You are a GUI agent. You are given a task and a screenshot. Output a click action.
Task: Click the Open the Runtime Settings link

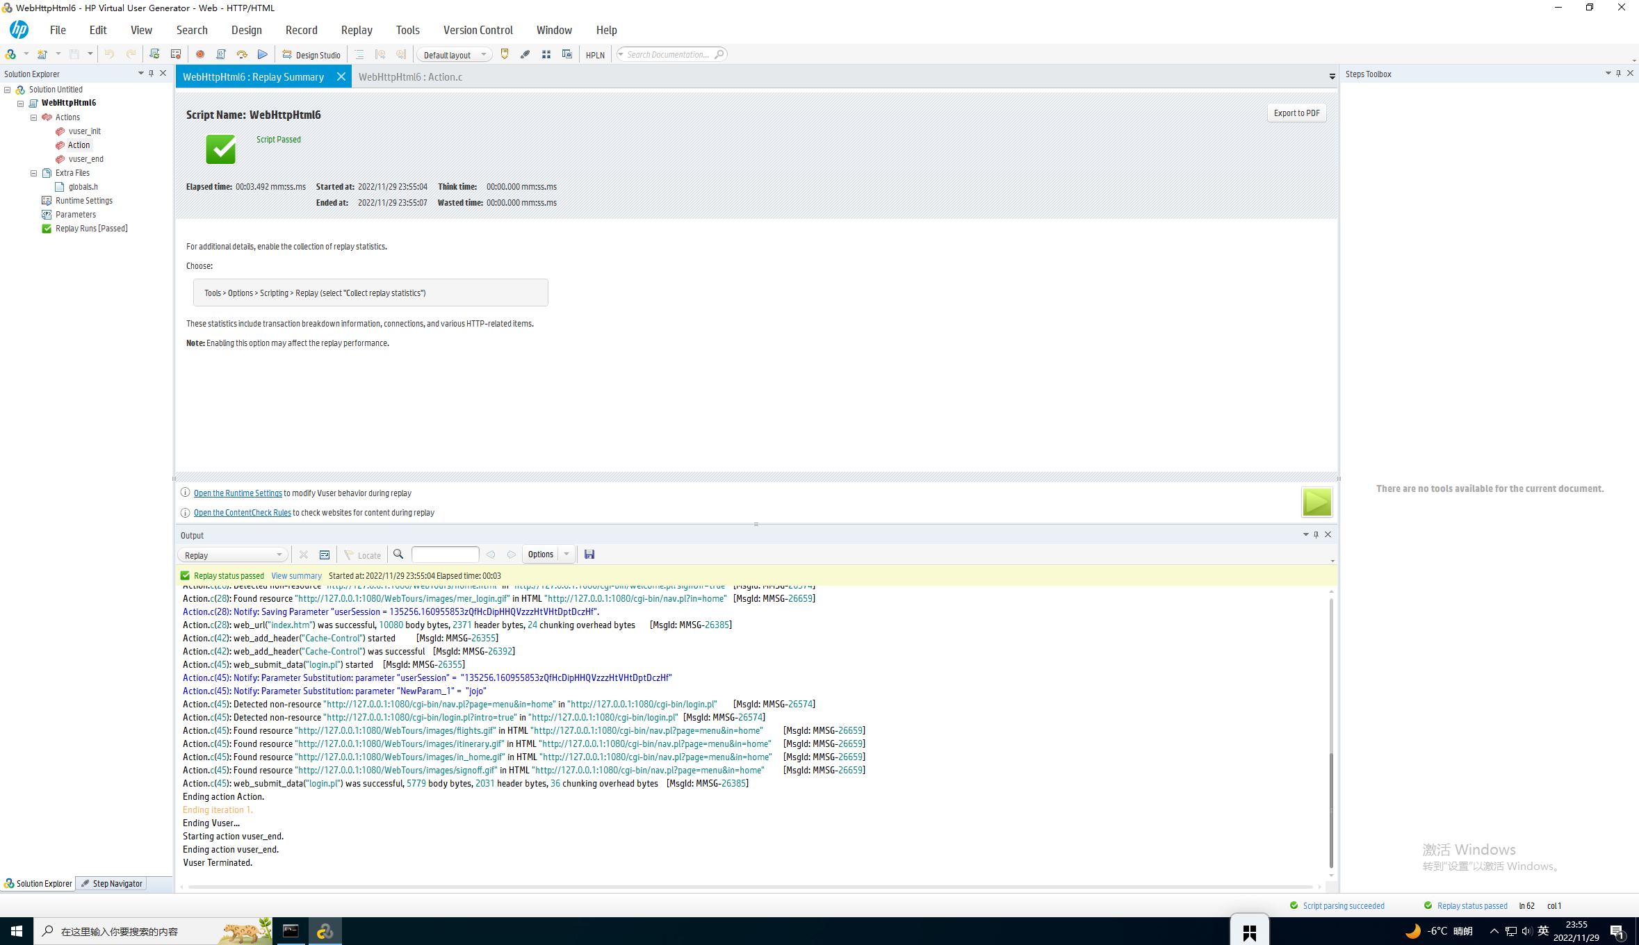pyautogui.click(x=238, y=493)
